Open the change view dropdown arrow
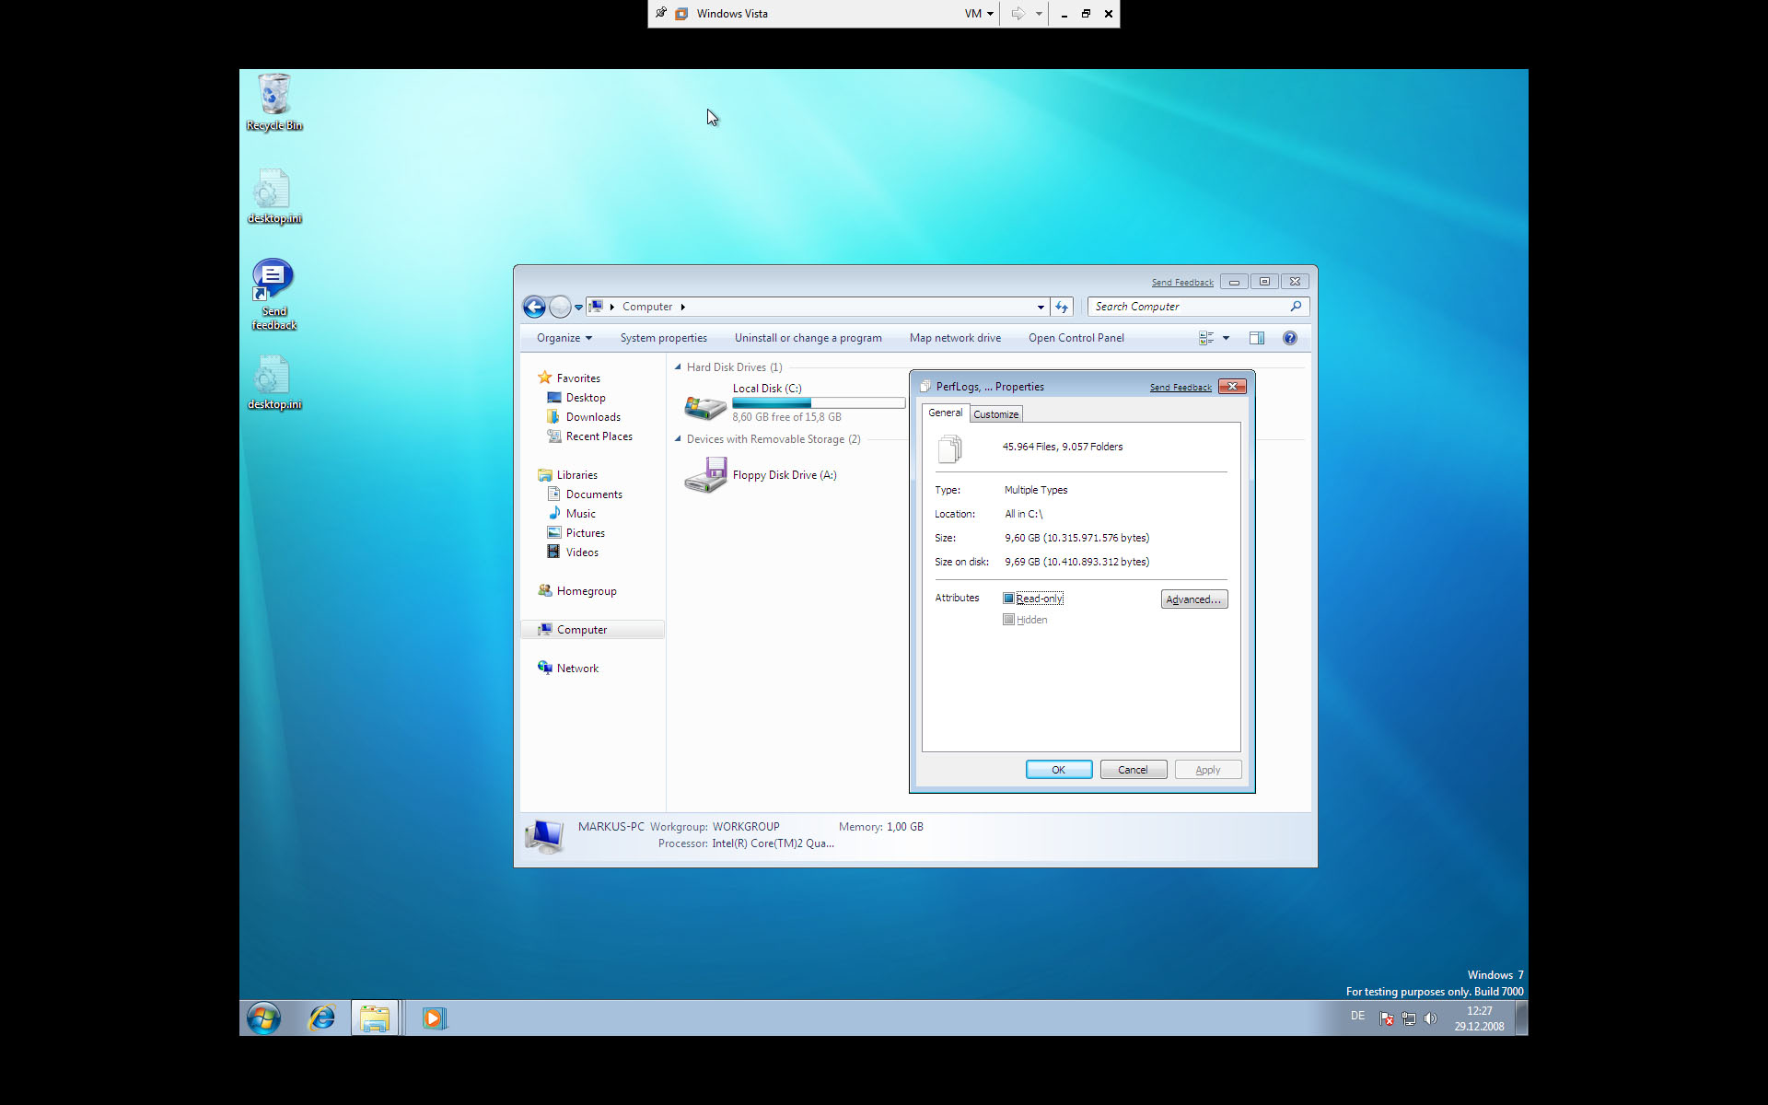1768x1105 pixels. pyautogui.click(x=1226, y=338)
